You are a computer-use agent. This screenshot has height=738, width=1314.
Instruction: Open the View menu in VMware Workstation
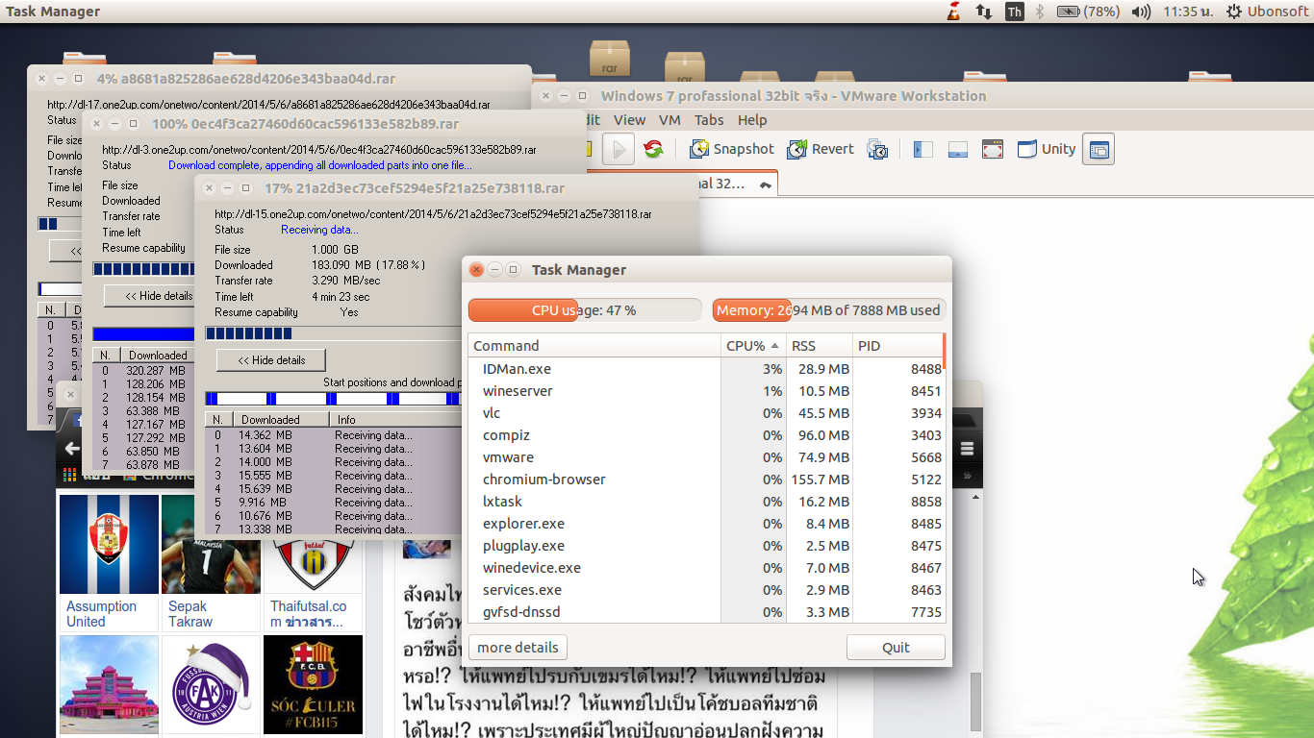click(629, 120)
